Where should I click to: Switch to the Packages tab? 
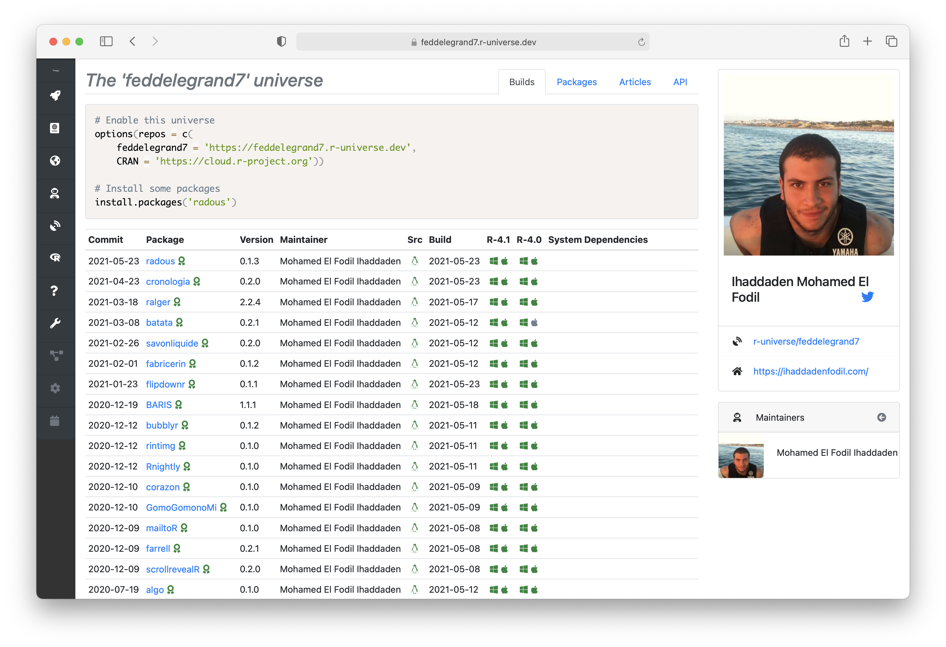click(576, 82)
